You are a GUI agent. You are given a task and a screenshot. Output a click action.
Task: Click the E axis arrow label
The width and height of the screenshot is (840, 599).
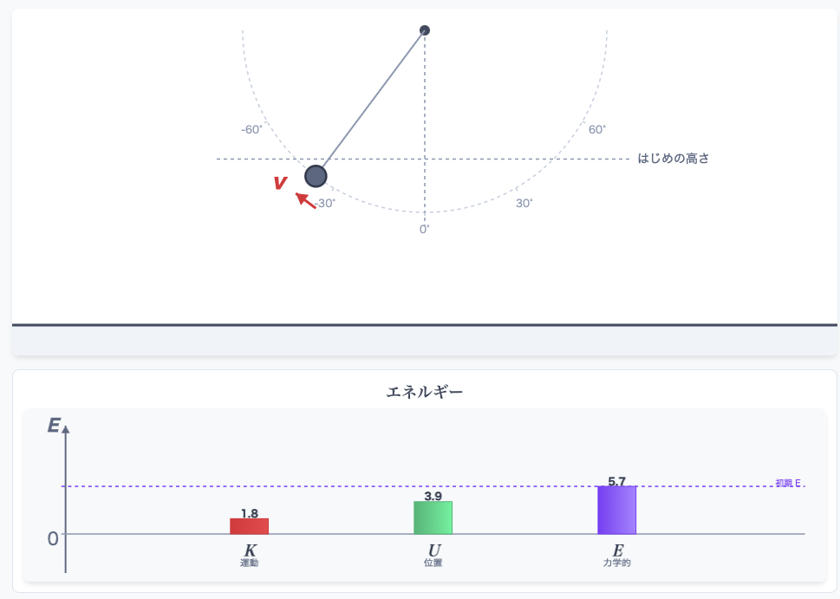pyautogui.click(x=54, y=426)
